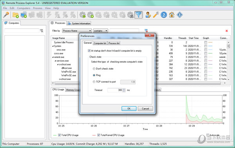
Task: Decrease Timeout with the down spinner arrow
Action: [124, 91]
